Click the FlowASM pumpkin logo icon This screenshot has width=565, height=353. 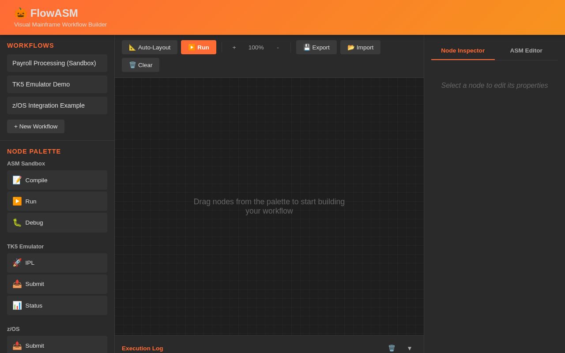point(20,13)
